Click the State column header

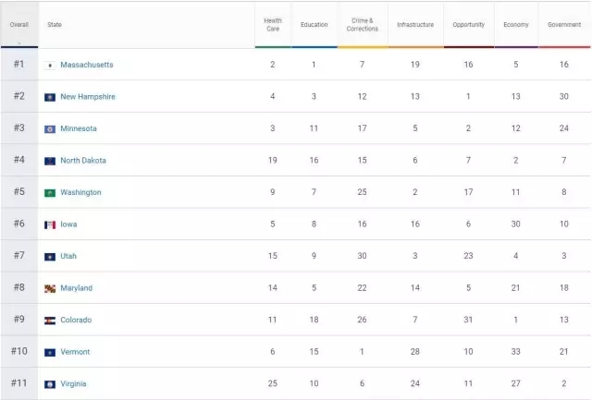click(55, 25)
